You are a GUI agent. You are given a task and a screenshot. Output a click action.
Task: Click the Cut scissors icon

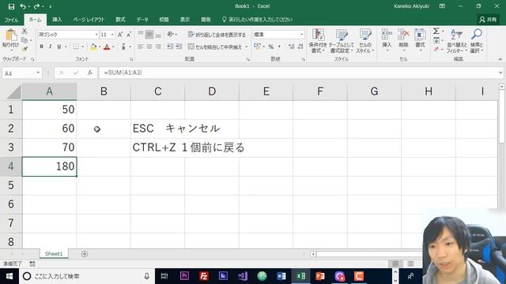(x=25, y=32)
